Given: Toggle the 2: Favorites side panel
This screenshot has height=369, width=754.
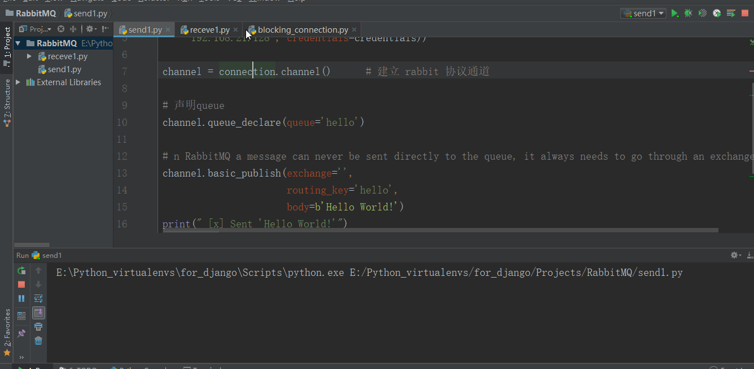Looking at the screenshot, I should coord(7,332).
